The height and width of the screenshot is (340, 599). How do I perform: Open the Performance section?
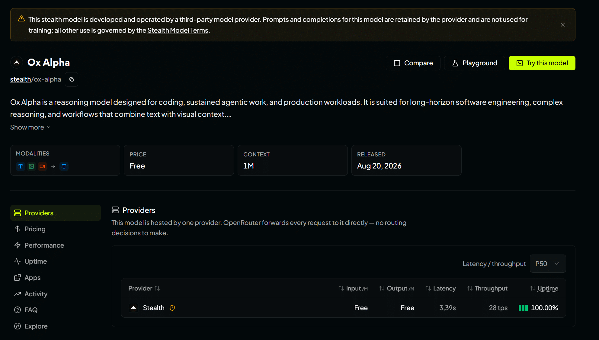click(56, 245)
